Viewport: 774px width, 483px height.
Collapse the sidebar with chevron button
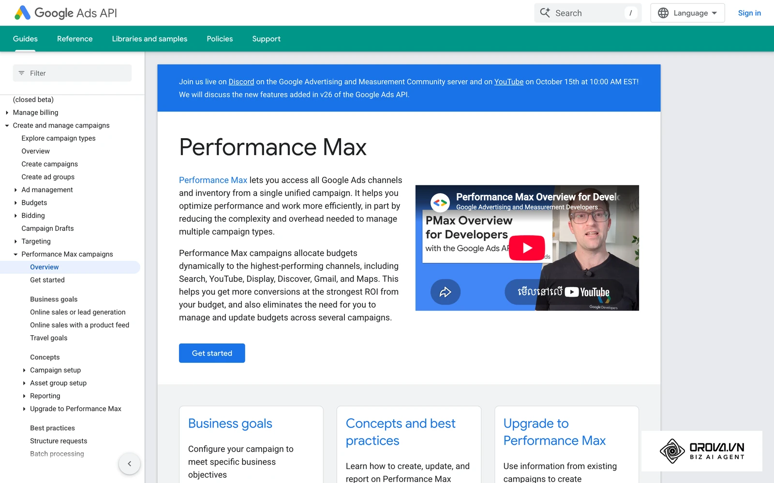coord(129,464)
